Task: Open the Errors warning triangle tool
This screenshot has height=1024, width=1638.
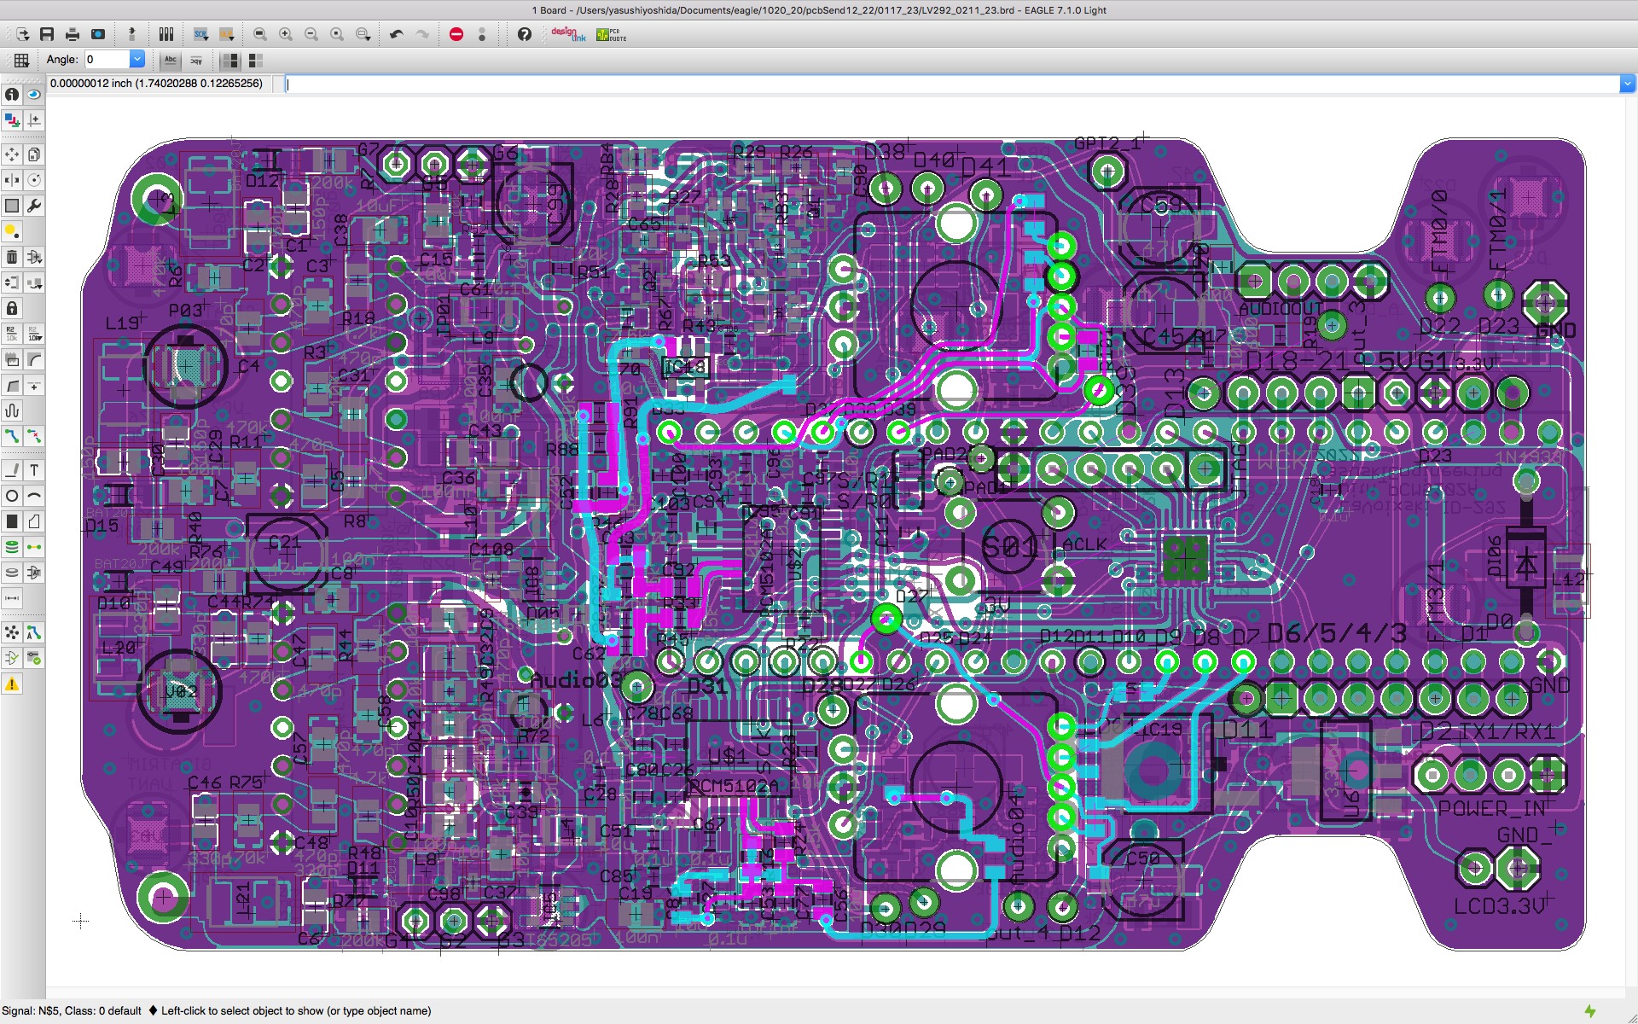Action: coord(12,684)
